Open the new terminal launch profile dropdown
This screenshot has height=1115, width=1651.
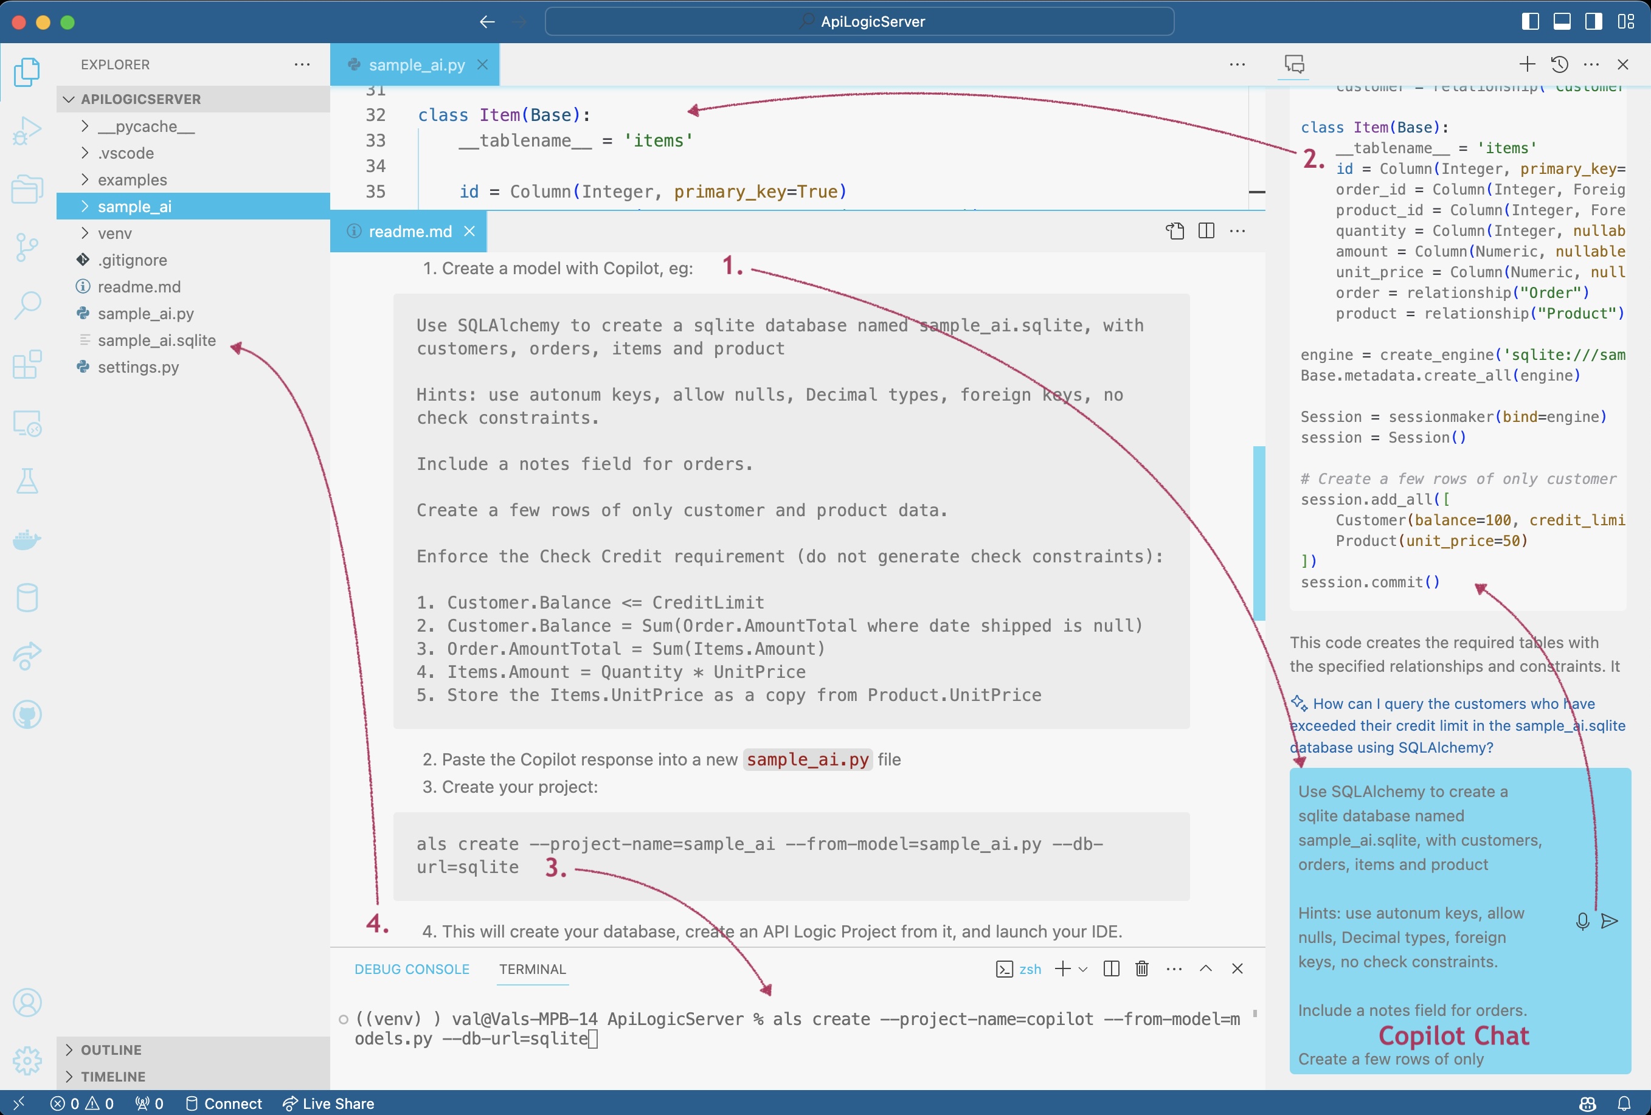1084,968
